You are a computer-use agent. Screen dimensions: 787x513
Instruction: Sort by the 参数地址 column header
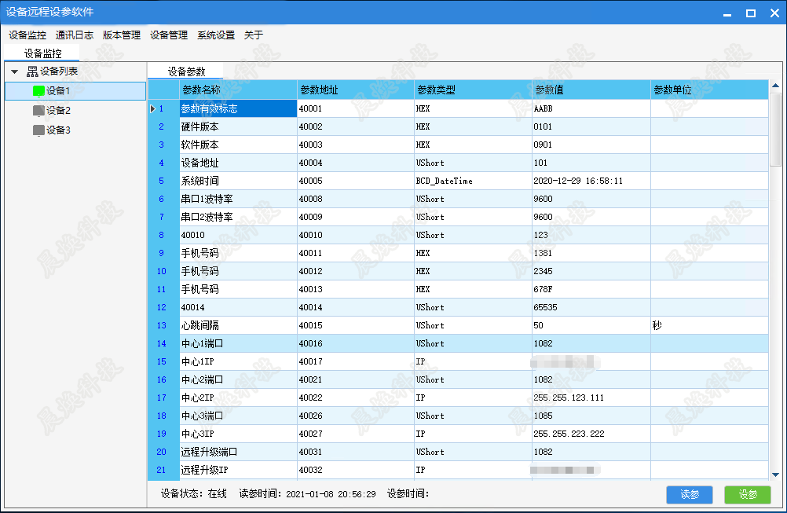tap(355, 90)
